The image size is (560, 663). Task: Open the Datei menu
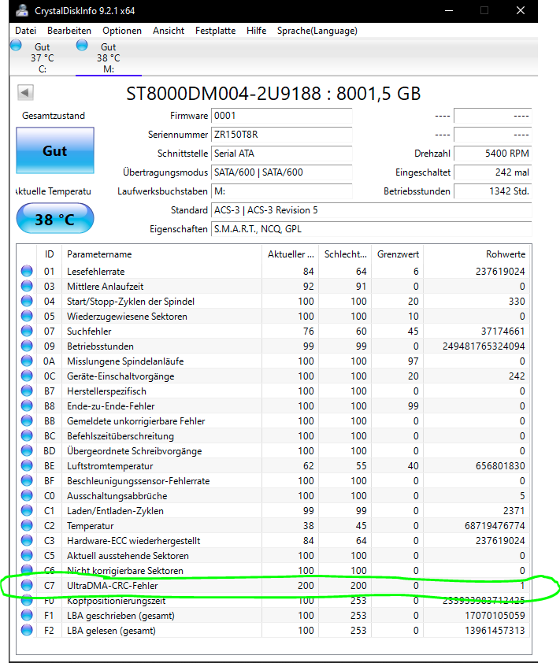[x=25, y=31]
